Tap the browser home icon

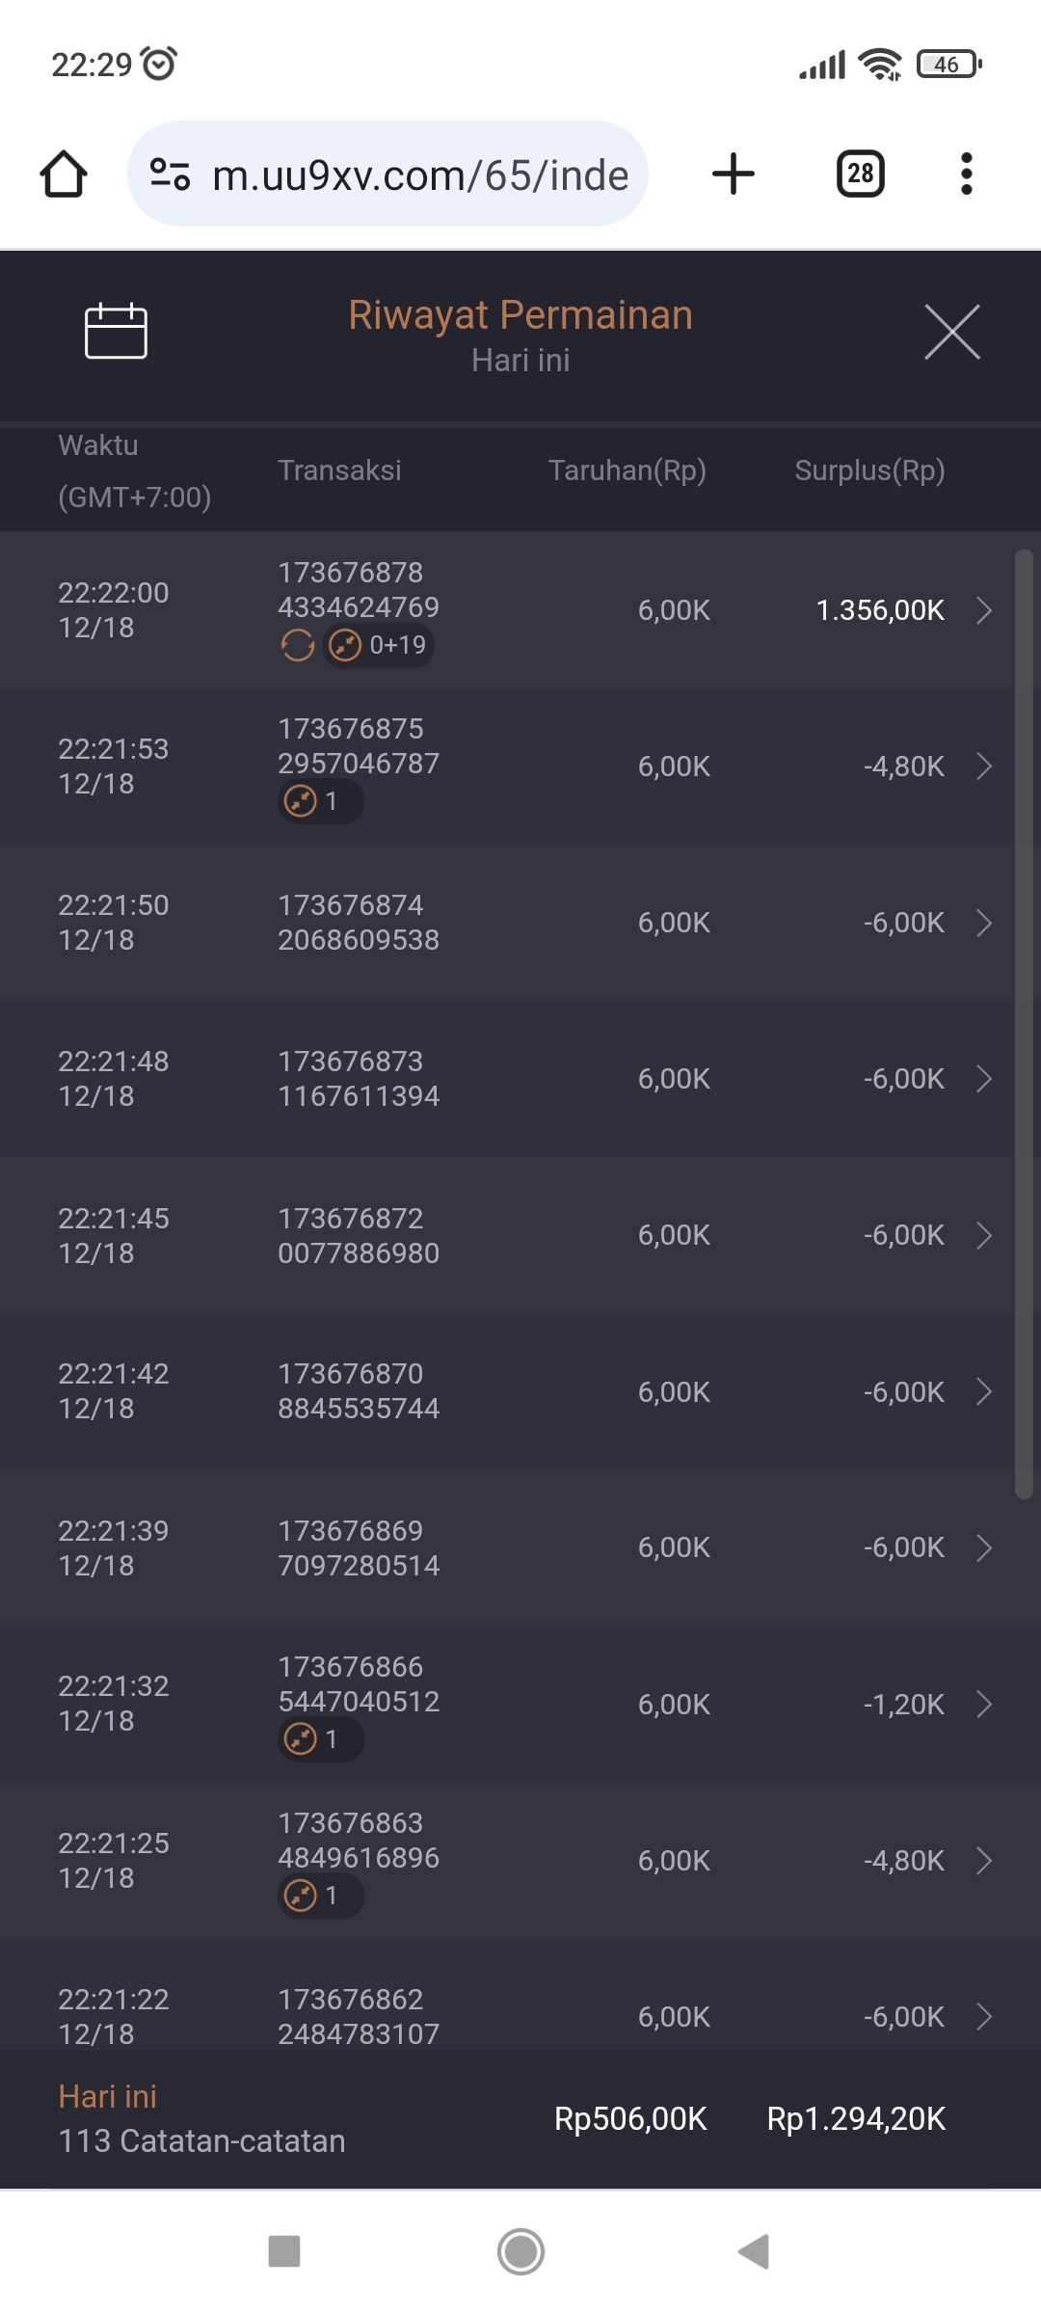64,175
